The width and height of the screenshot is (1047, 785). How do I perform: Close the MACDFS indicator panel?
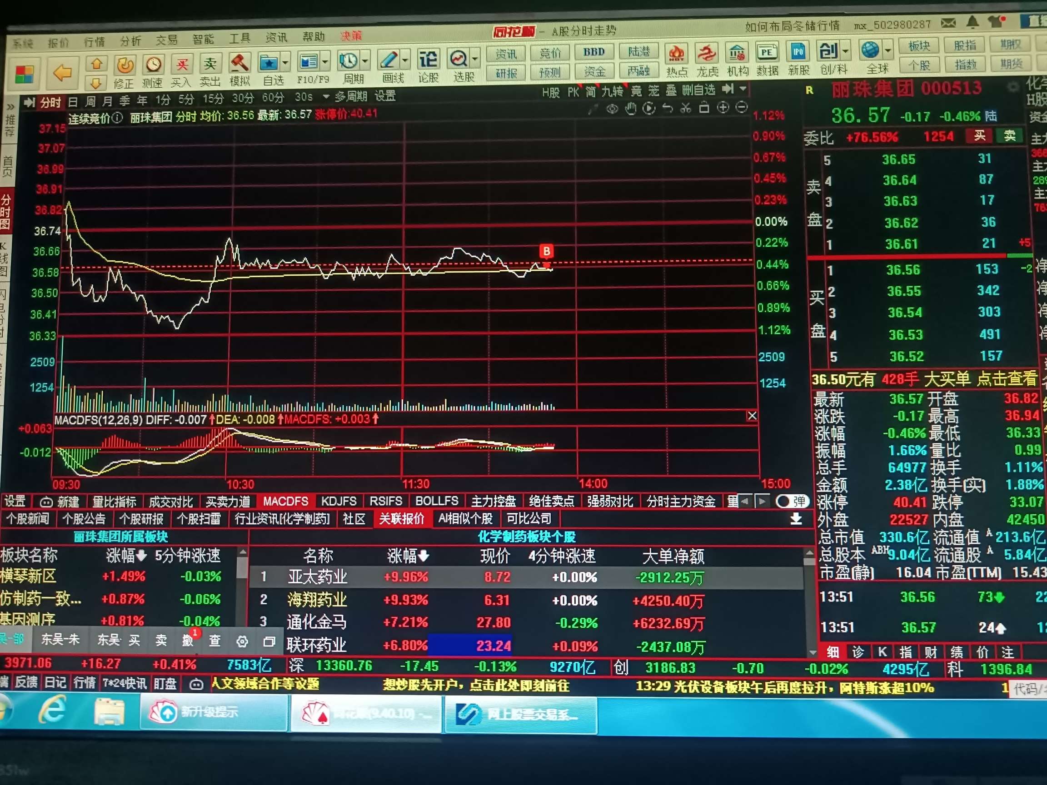752,416
